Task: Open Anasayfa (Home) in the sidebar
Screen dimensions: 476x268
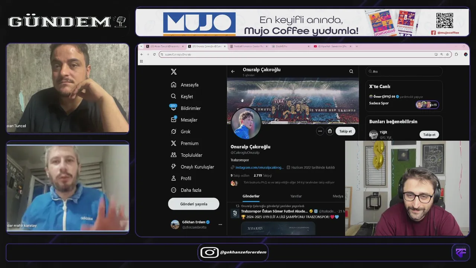Action: click(x=185, y=85)
